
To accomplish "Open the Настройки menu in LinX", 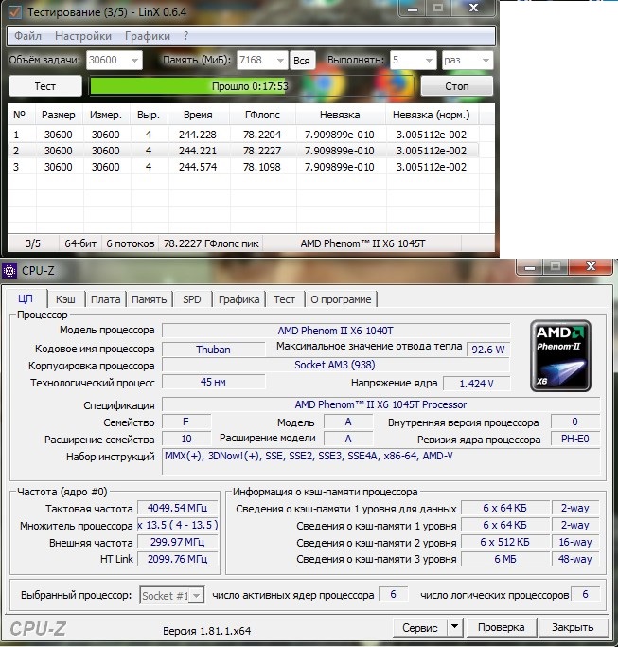I will (83, 36).
